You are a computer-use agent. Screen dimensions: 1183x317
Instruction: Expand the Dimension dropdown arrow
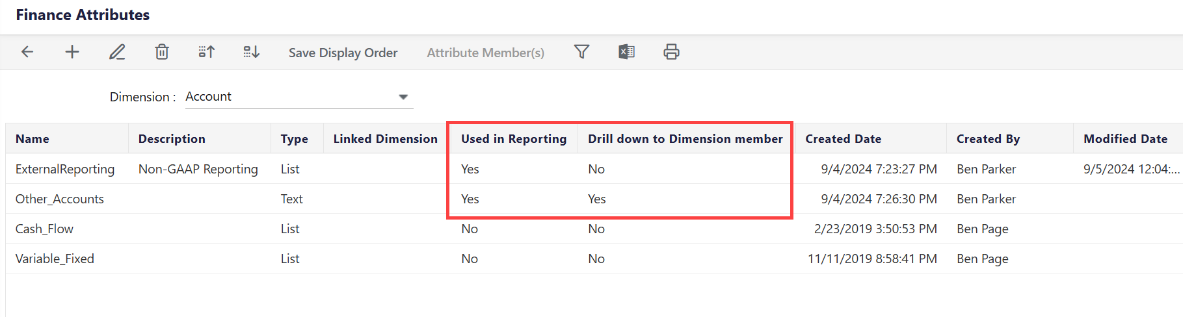403,97
